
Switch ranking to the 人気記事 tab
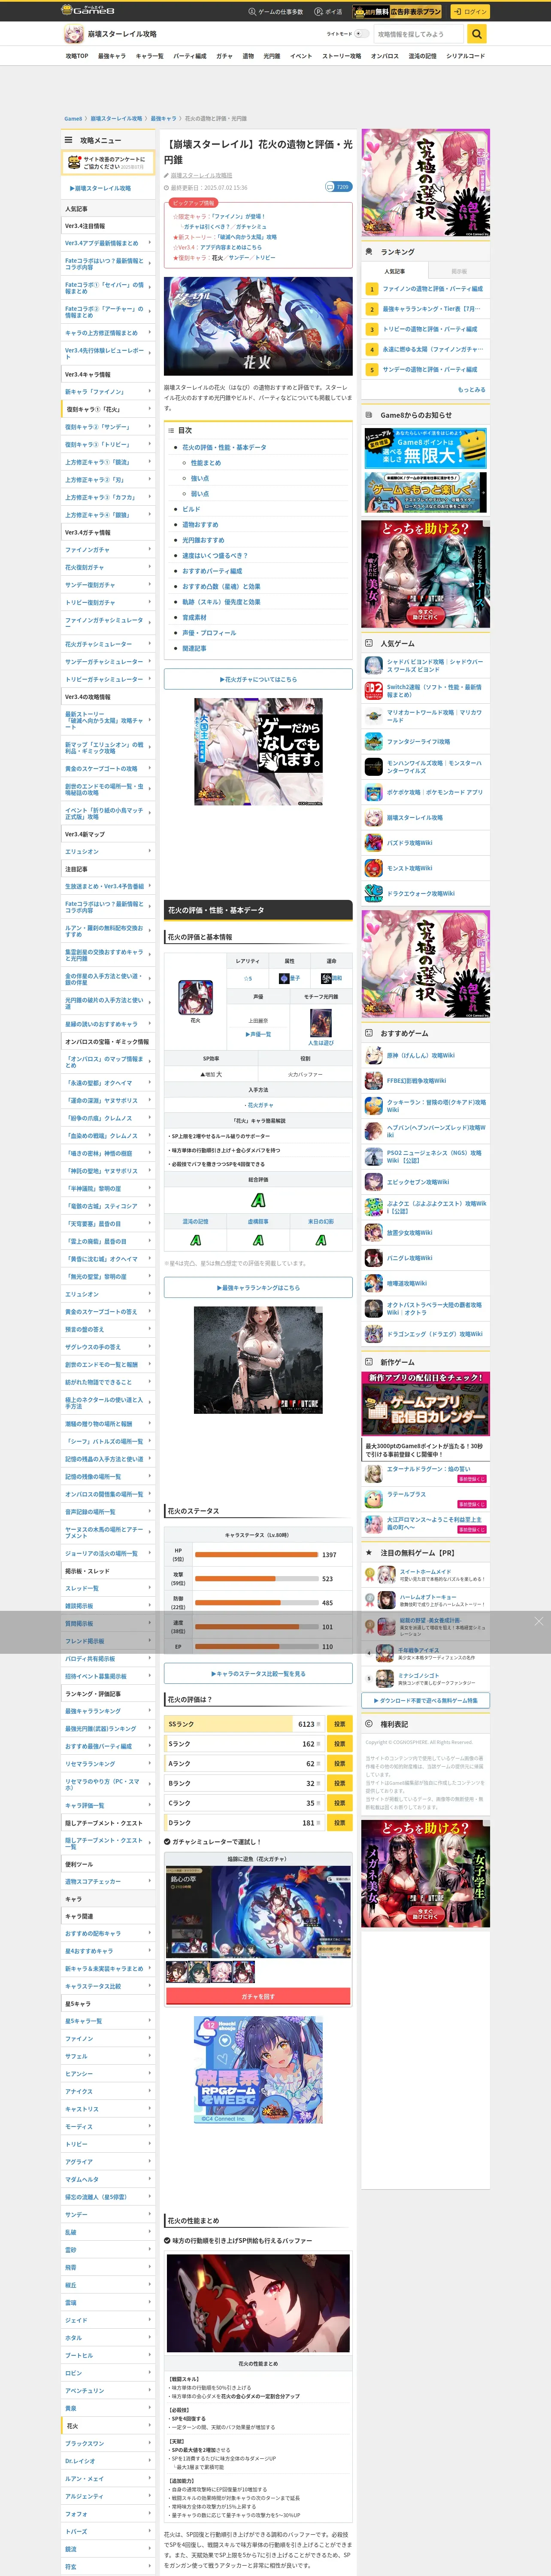(x=395, y=271)
